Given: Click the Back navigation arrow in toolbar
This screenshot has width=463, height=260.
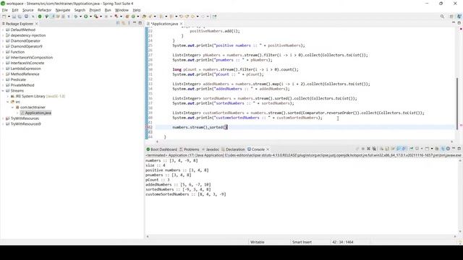Looking at the screenshot, I should (192, 17).
